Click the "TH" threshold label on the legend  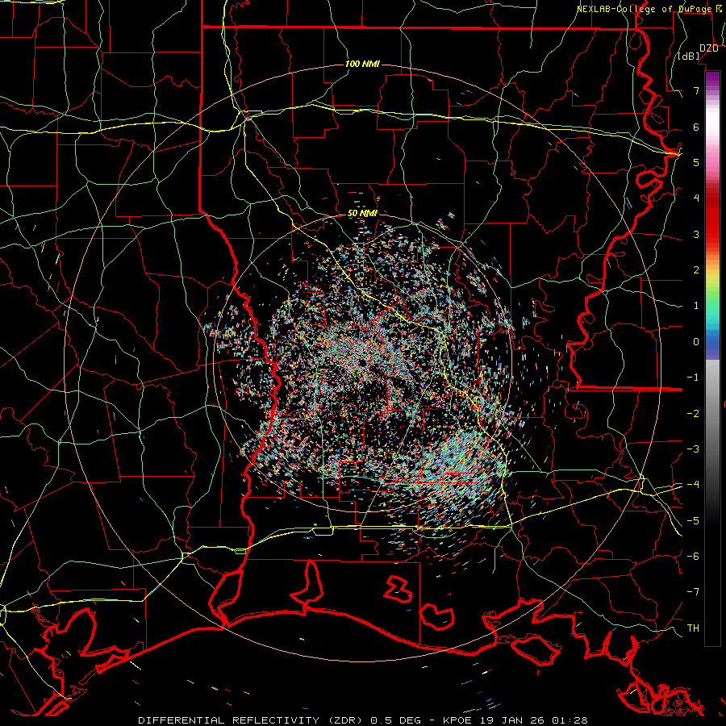pyautogui.click(x=693, y=628)
